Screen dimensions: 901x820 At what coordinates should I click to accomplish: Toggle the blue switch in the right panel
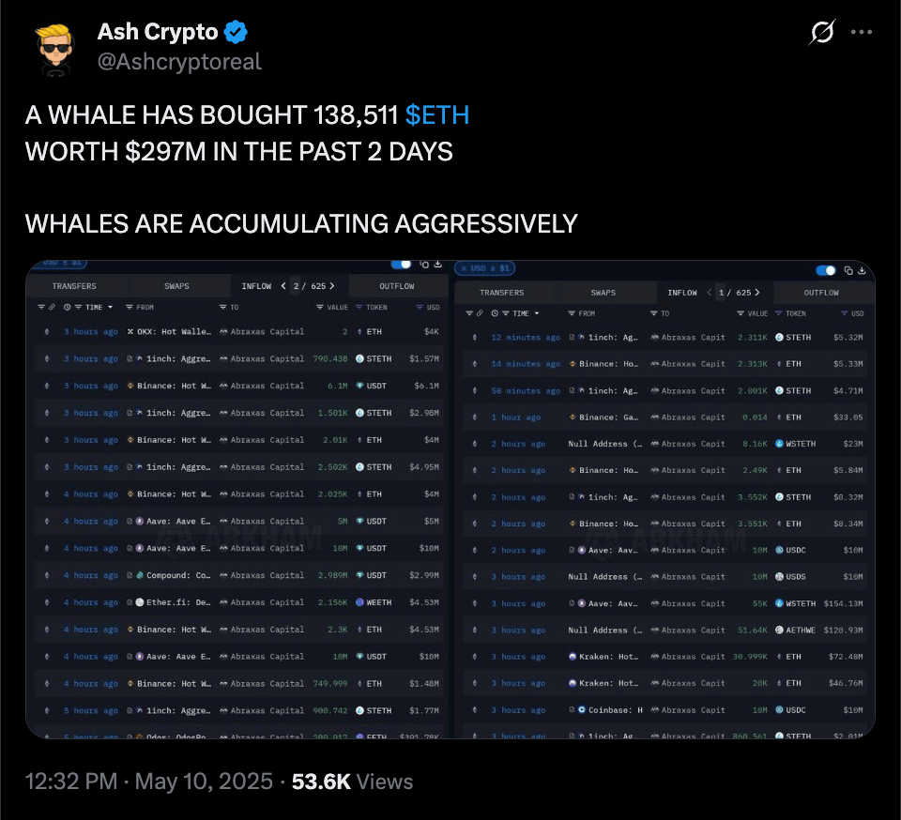tap(826, 270)
